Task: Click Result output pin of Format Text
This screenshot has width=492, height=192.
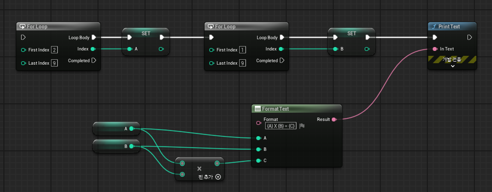Action: coord(334,119)
